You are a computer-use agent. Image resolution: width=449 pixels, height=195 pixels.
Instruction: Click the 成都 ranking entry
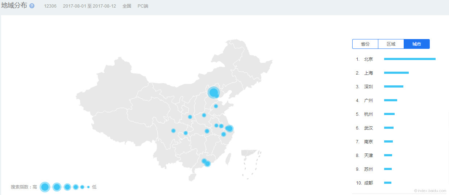[x=369, y=183]
